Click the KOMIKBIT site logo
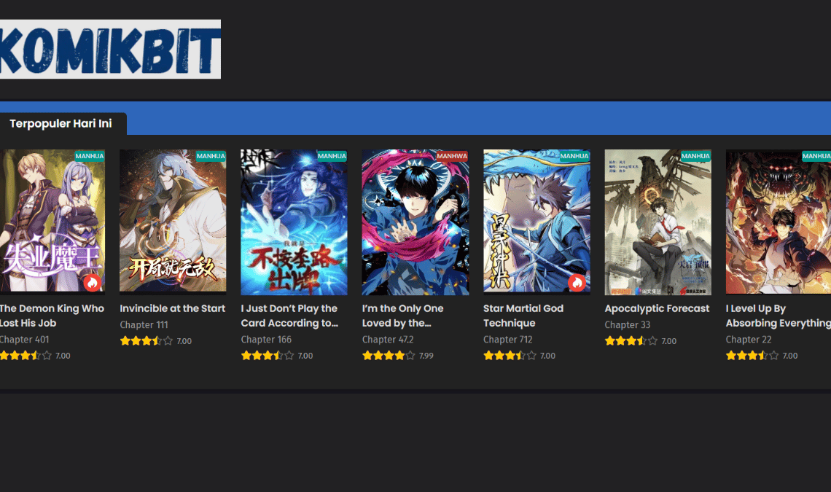The width and height of the screenshot is (831, 492). click(x=109, y=49)
